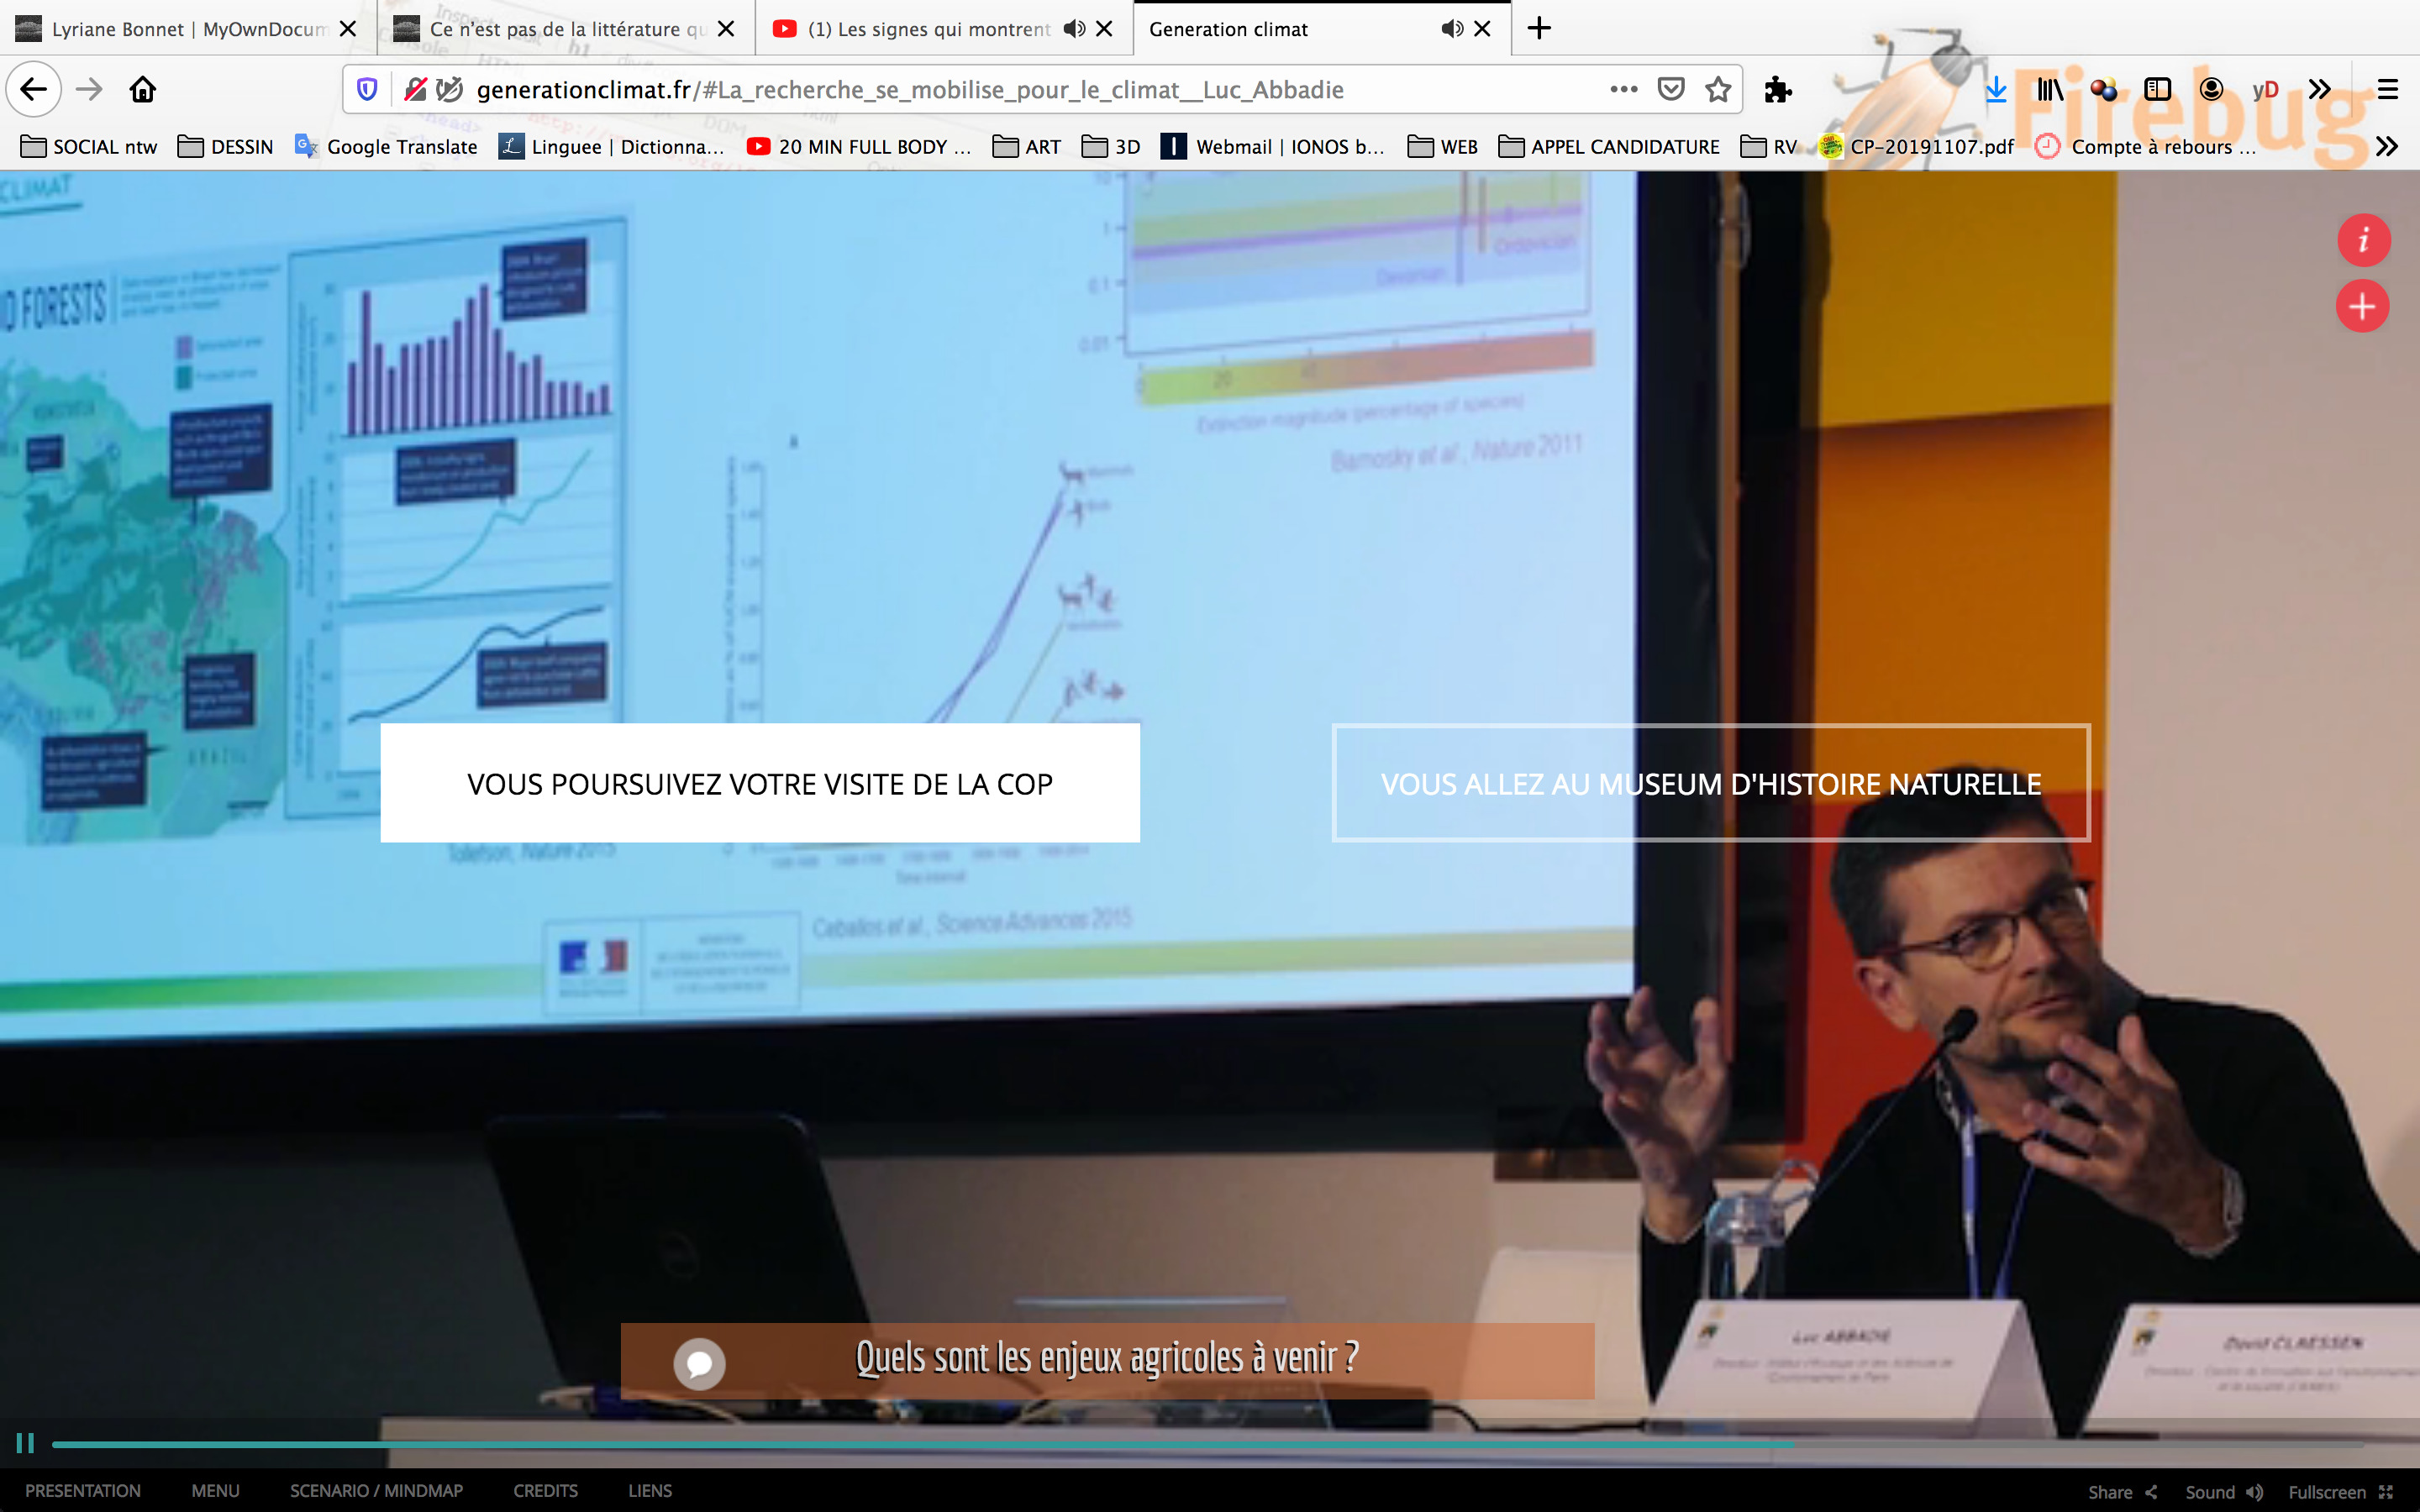Toggle Fullscreen mode
The height and width of the screenshot is (1512, 2420).
tap(2340, 1491)
